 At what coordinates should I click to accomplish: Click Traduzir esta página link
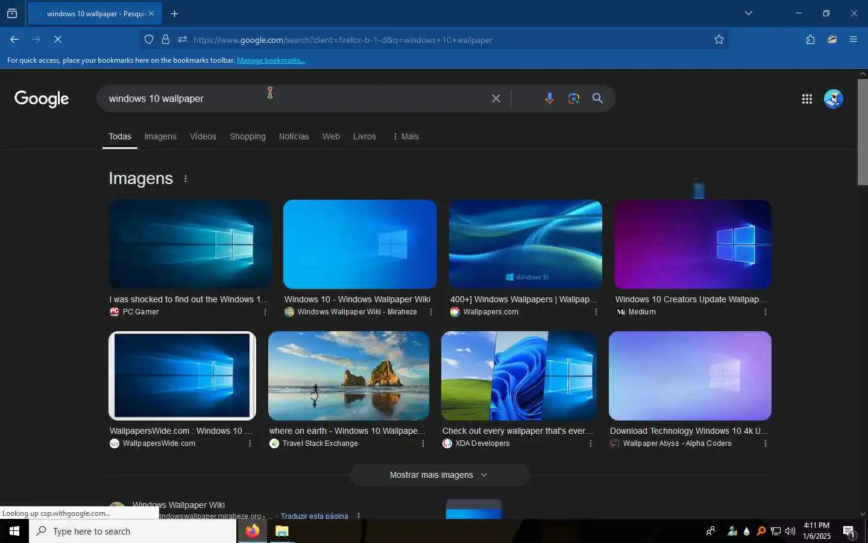pyautogui.click(x=315, y=516)
